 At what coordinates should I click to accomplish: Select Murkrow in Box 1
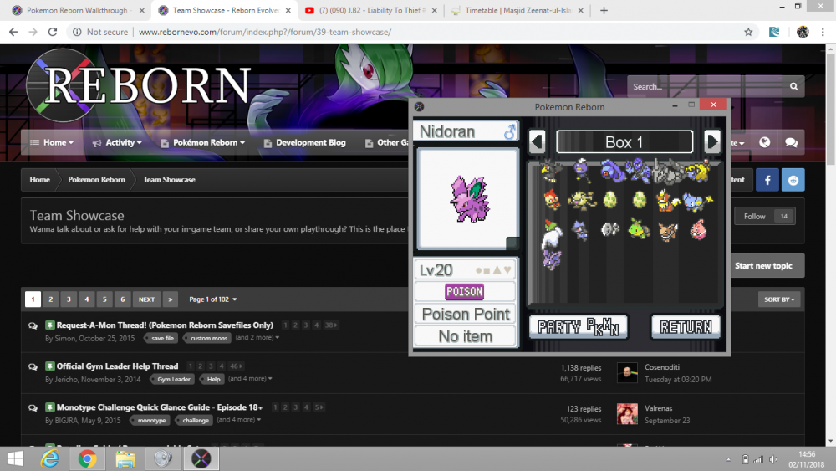click(551, 172)
